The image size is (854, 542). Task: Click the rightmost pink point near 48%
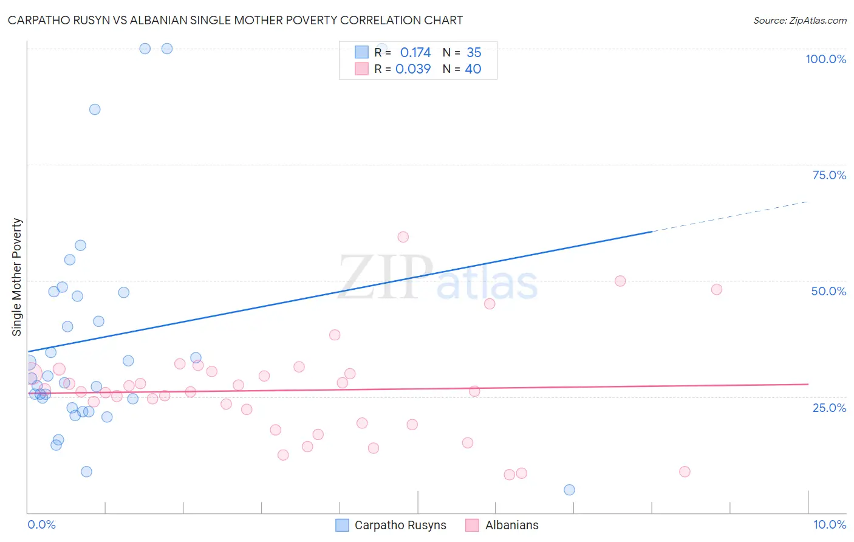717,289
